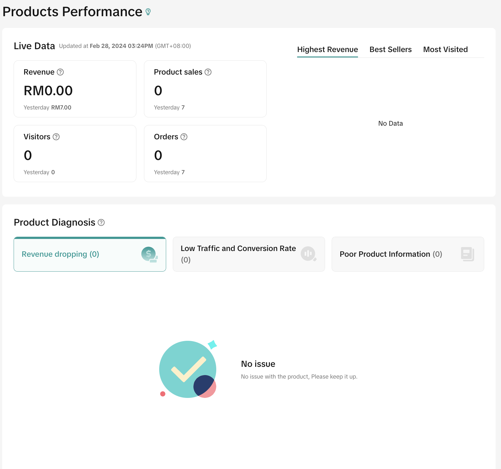Switch to the Best Sellers tab

[x=390, y=50]
